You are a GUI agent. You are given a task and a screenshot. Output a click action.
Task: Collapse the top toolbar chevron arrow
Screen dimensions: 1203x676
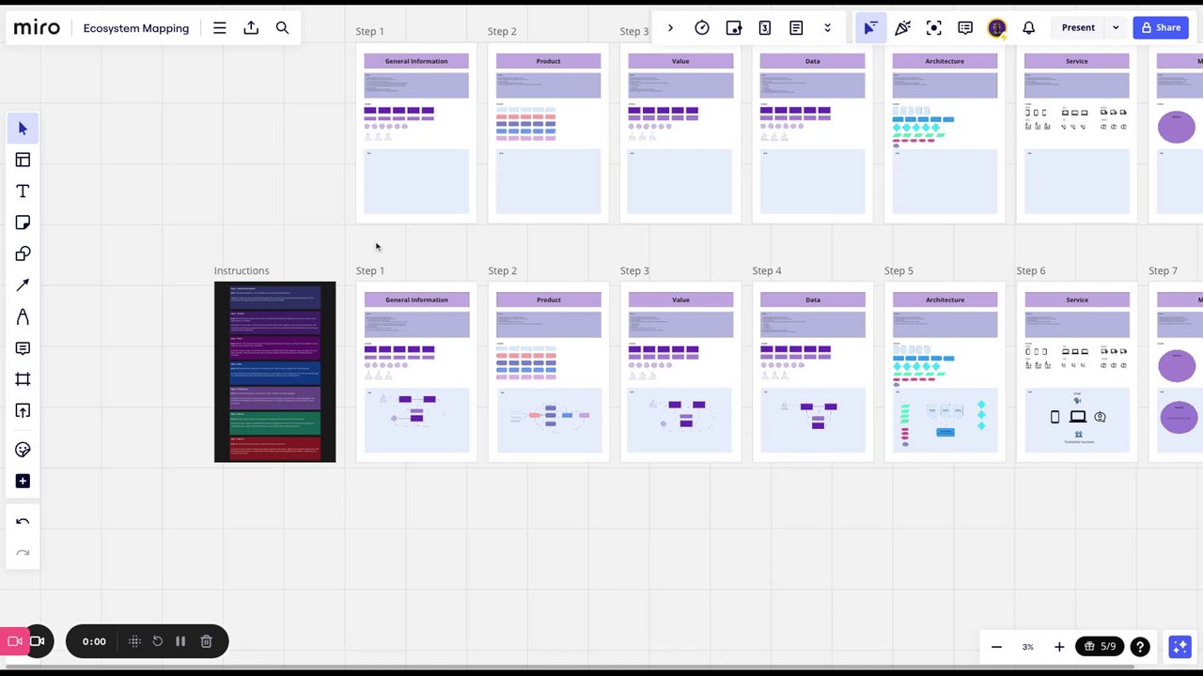coord(670,28)
